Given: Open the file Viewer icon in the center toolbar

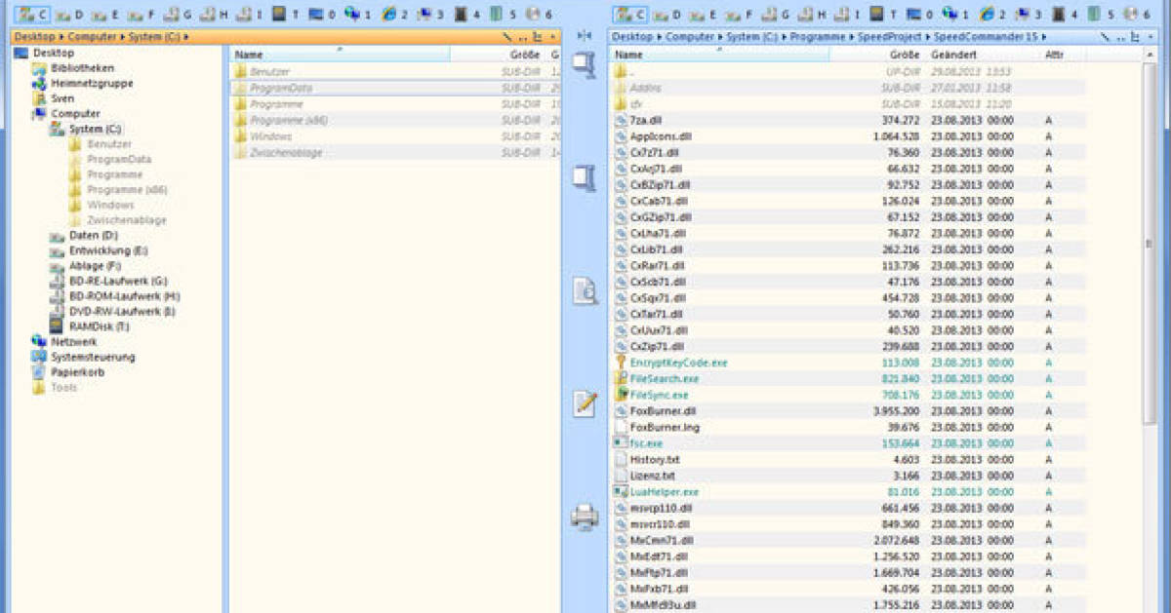Looking at the screenshot, I should point(585,292).
